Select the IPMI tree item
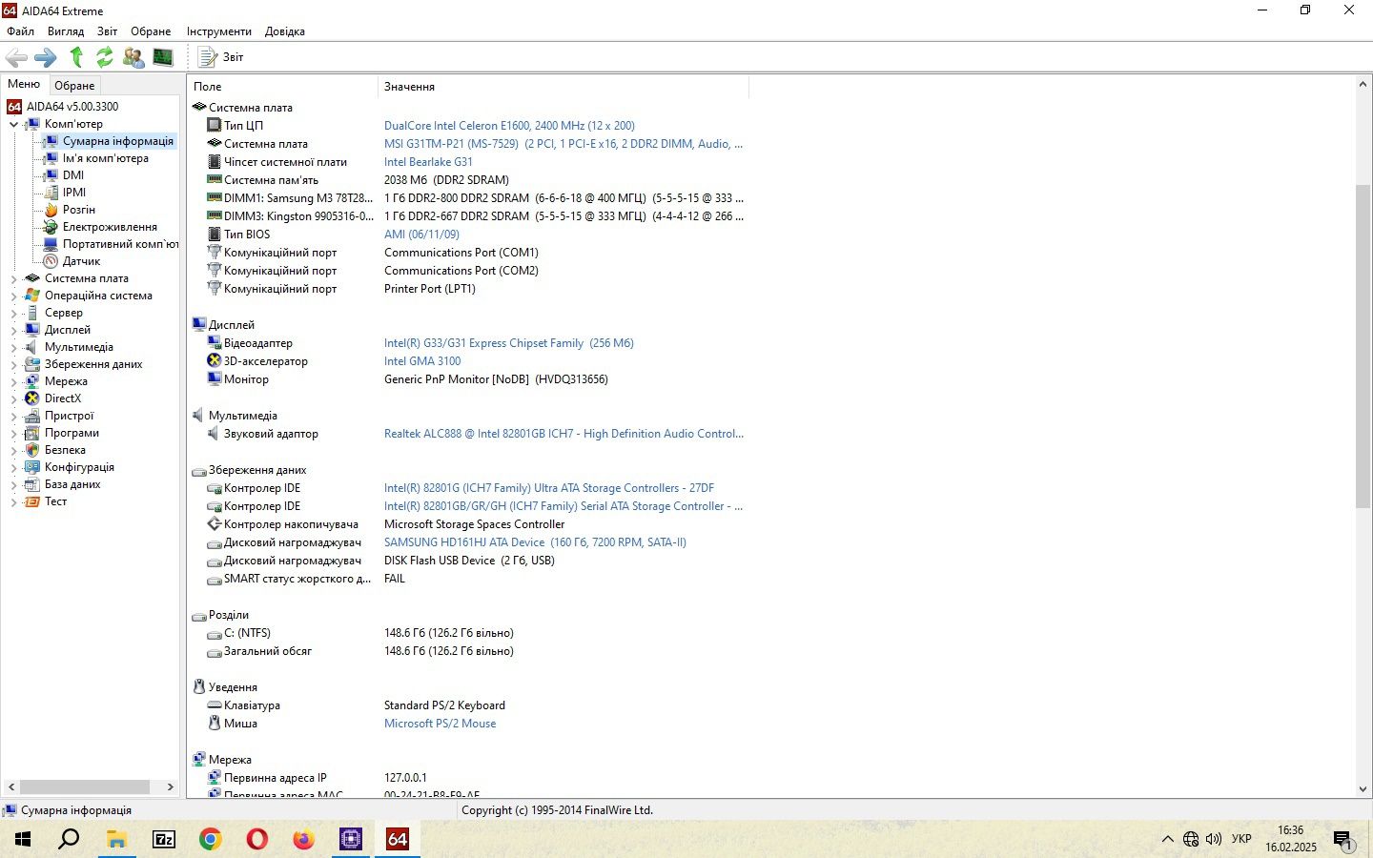 point(74,193)
